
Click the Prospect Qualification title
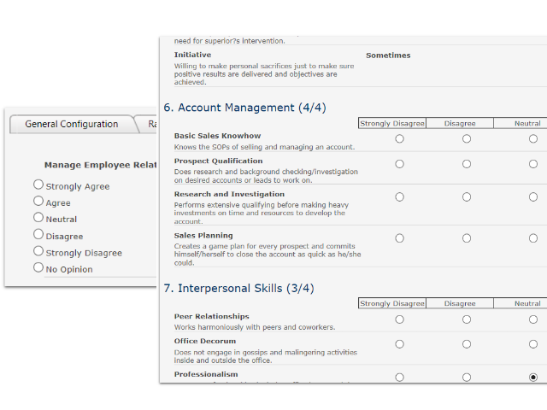(219, 161)
